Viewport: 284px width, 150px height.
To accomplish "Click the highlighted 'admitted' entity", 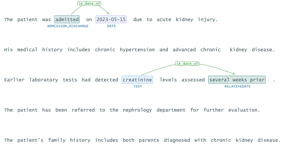I will click(x=67, y=19).
